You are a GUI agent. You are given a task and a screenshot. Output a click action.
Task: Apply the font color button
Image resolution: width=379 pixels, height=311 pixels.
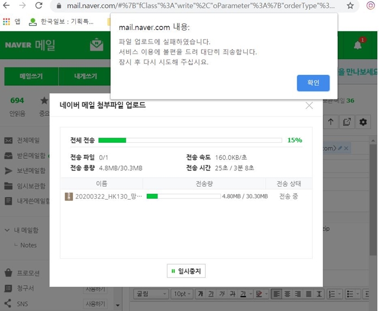pos(243,294)
